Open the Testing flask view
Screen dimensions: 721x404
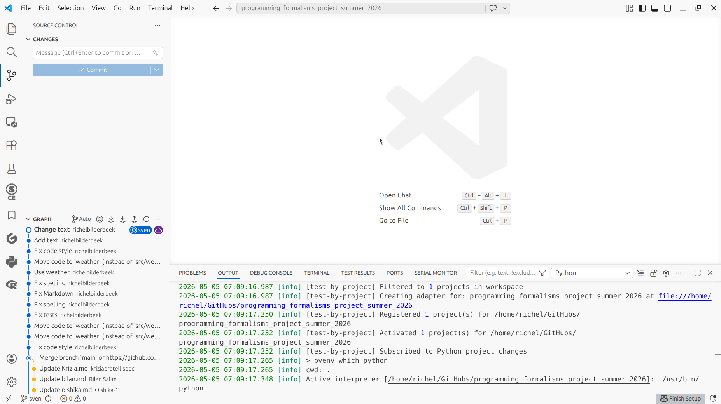(x=12, y=169)
